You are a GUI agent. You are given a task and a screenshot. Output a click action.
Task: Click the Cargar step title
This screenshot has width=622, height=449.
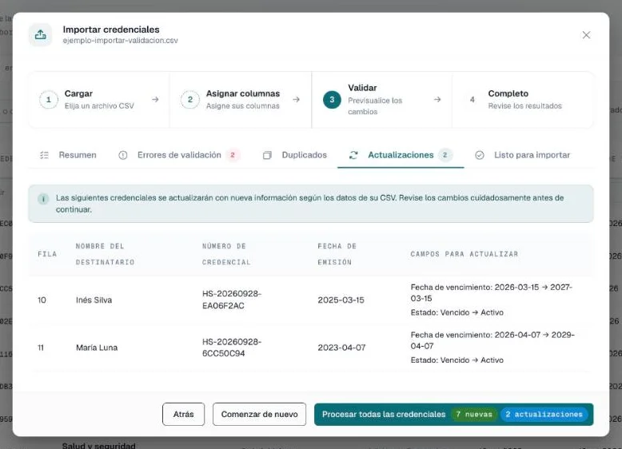(78, 93)
